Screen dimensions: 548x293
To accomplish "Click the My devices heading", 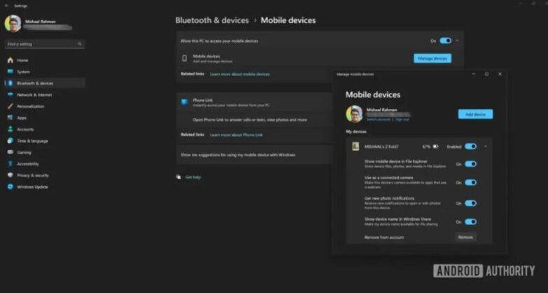I will pyautogui.click(x=356, y=132).
